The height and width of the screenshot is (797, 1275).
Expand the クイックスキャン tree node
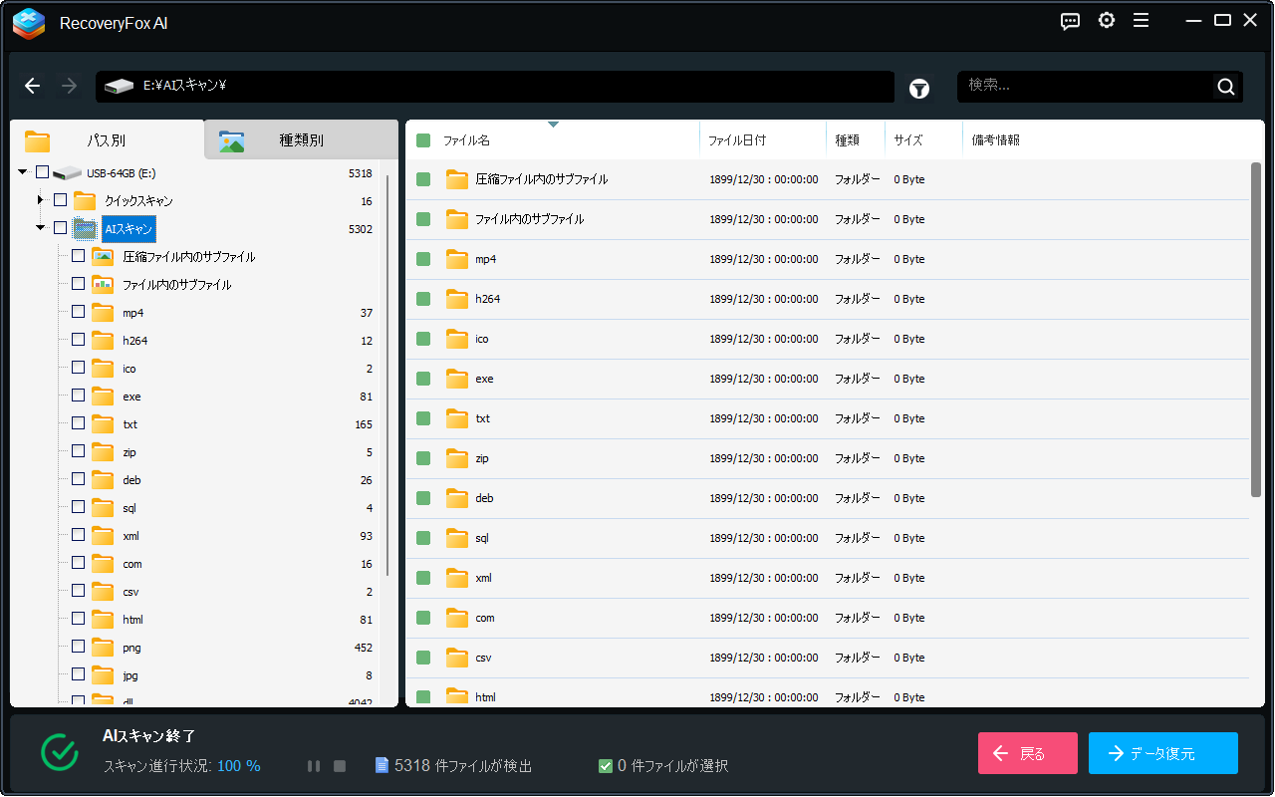pyautogui.click(x=41, y=200)
